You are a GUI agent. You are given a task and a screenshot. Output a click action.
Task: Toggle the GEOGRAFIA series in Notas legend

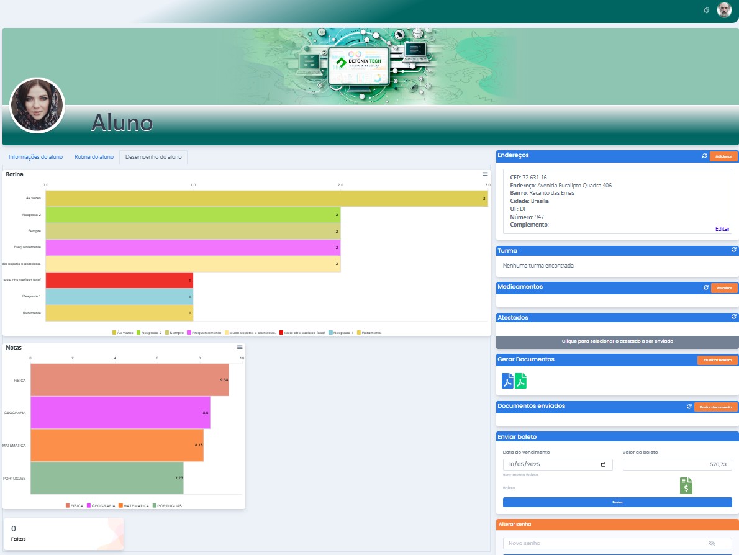pyautogui.click(x=101, y=505)
